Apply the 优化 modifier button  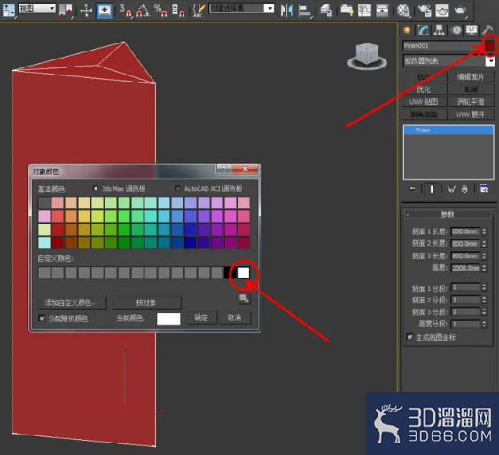point(424,90)
